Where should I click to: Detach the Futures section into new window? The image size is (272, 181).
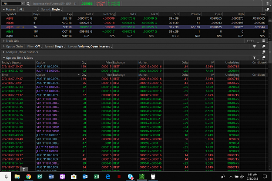click(267, 10)
